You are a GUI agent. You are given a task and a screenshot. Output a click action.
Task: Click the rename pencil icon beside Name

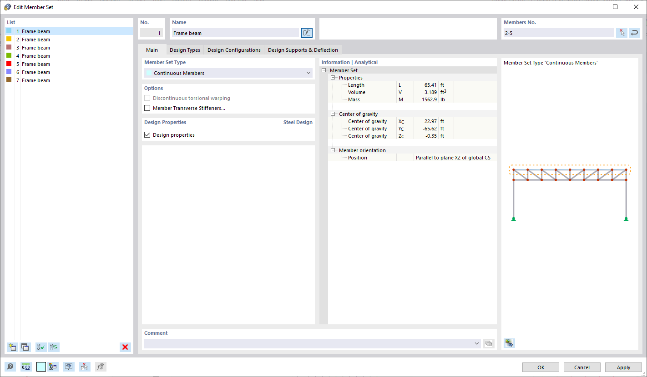point(307,32)
